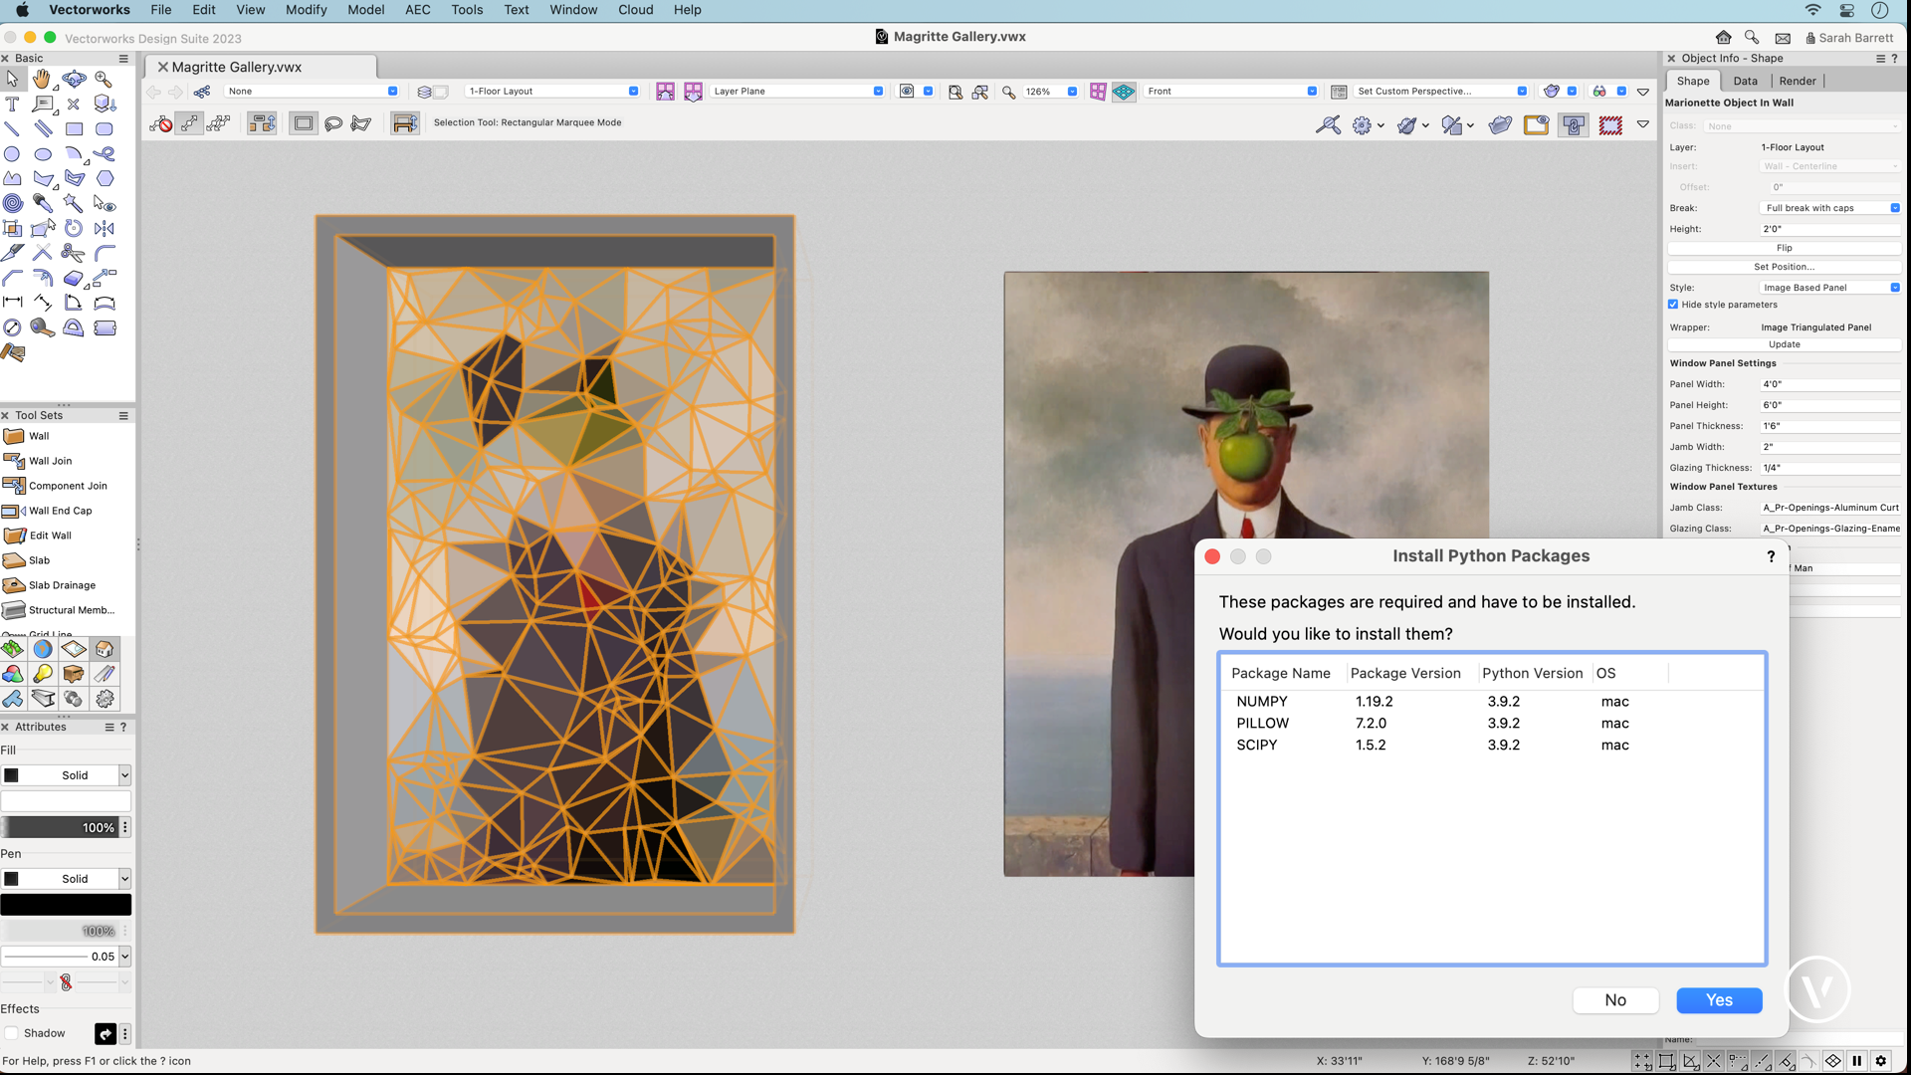1911x1075 pixels.
Task: Expand the None render mode dropdown
Action: pyautogui.click(x=392, y=91)
